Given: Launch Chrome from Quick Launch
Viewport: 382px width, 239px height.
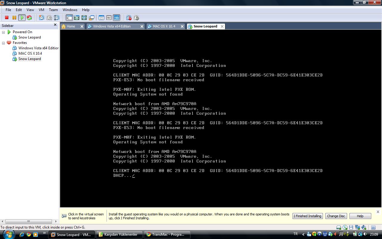Looking at the screenshot, I should point(29,235).
